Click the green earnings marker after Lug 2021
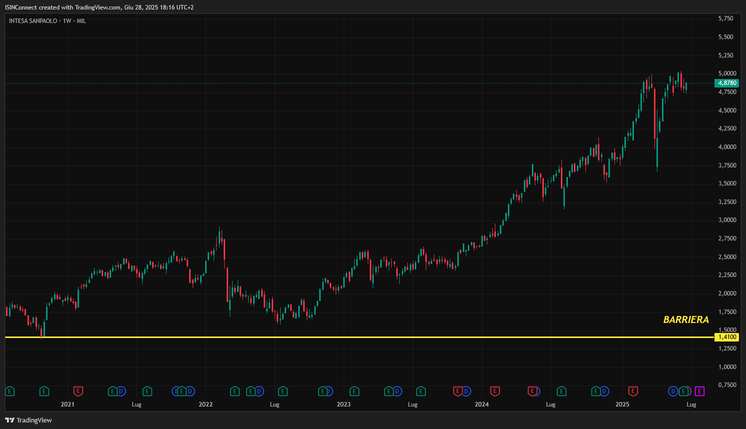Image resolution: width=746 pixels, height=429 pixels. (147, 391)
